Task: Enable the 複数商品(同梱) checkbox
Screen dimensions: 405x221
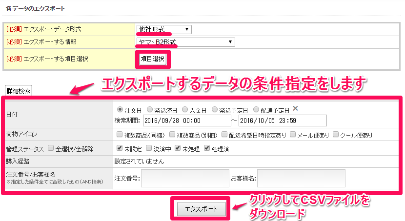Action: click(120, 135)
